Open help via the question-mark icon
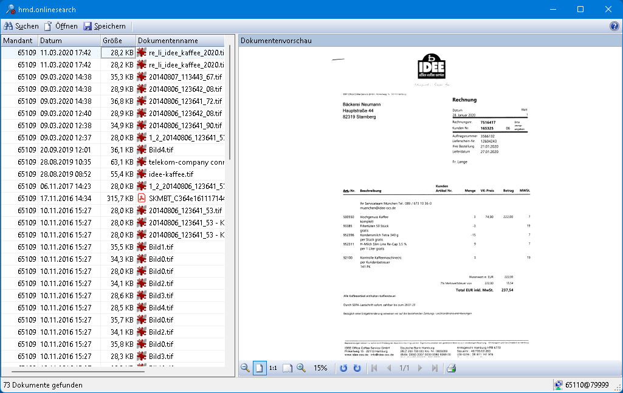623x393 pixels. (613, 26)
